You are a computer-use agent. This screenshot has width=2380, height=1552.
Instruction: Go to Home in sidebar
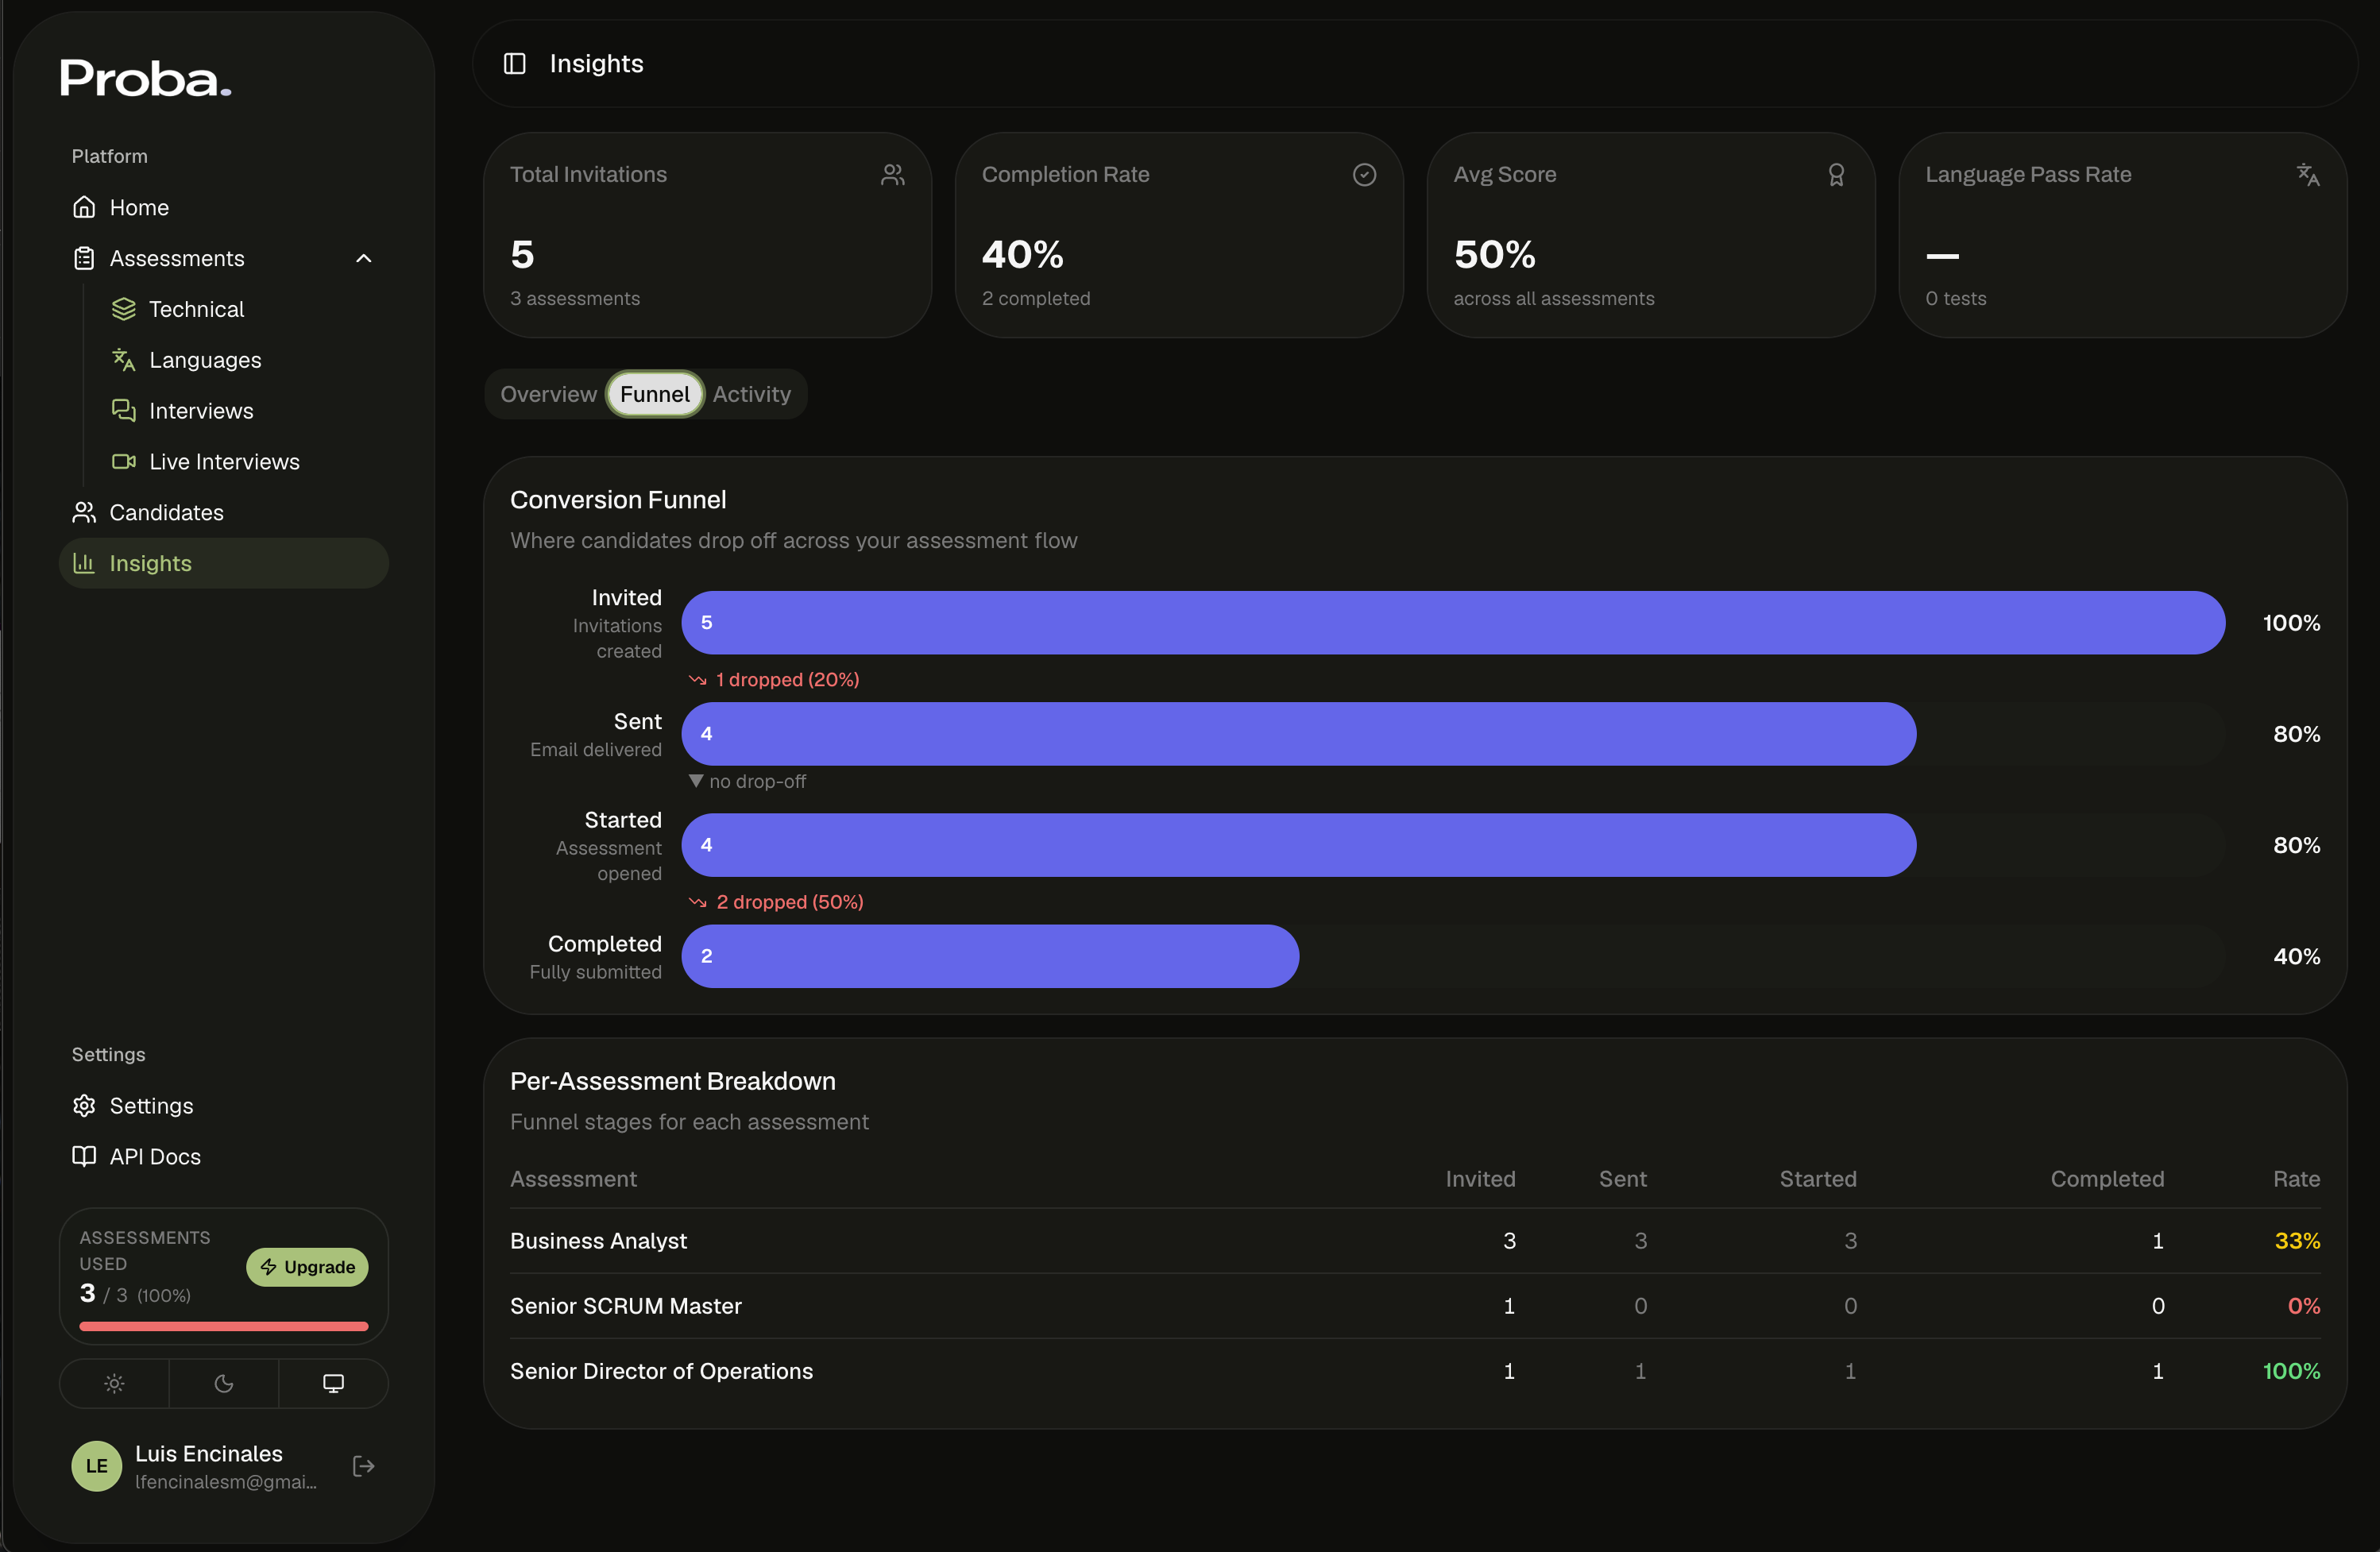coord(224,207)
